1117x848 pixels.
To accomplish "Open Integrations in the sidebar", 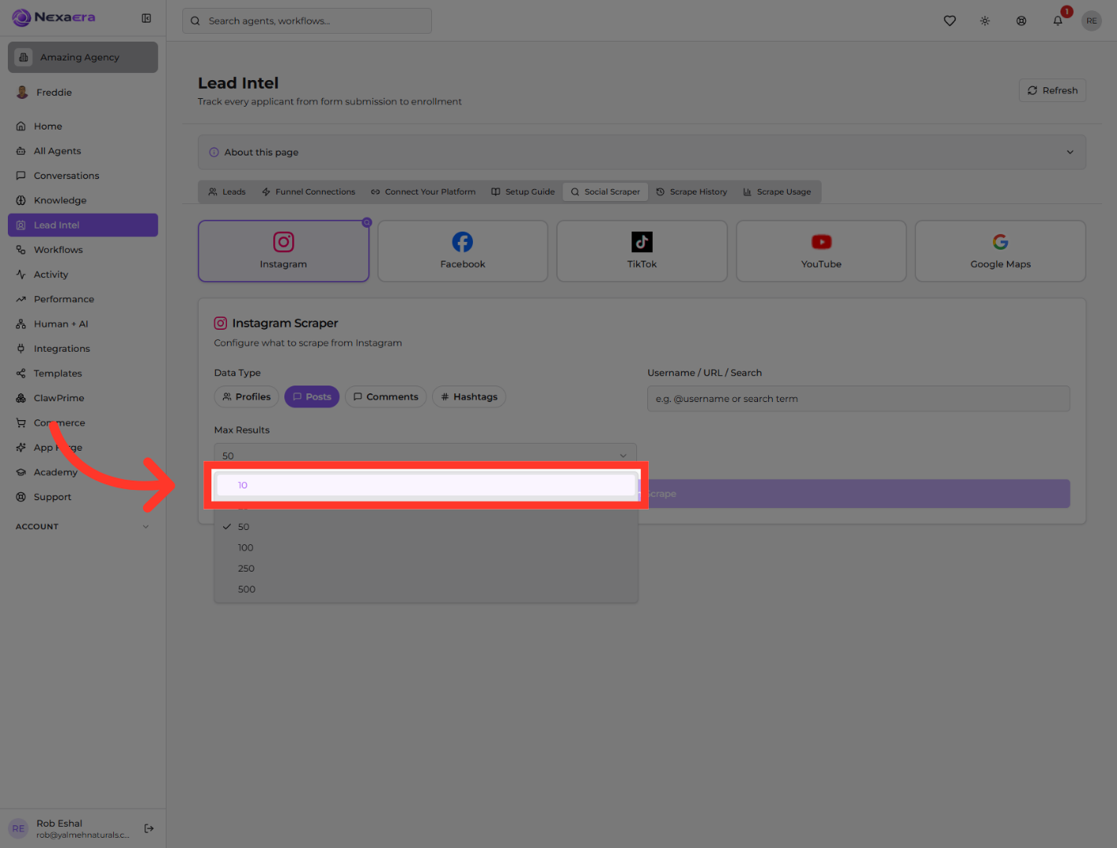I will 82,349.
